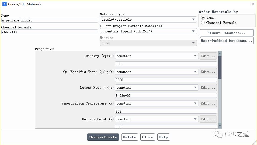Viewport: 257px width, 145px height.
Task: Click the Chemical Formula text field
Action: [50, 32]
